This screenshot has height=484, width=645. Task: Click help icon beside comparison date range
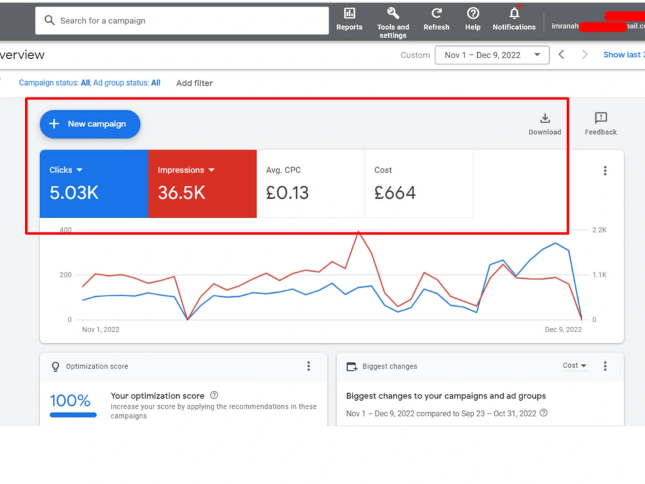pyautogui.click(x=543, y=413)
